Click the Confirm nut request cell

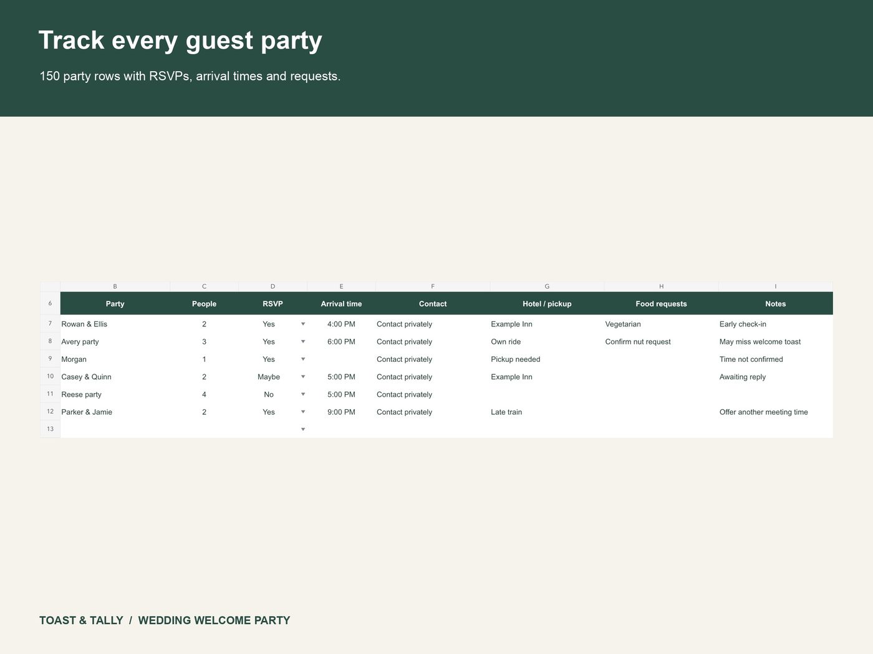click(661, 341)
